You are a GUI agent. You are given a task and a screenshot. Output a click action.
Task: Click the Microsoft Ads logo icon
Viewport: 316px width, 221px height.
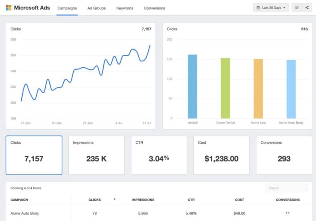(x=9, y=8)
